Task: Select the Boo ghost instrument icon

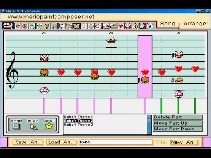Action: [x=150, y=26]
